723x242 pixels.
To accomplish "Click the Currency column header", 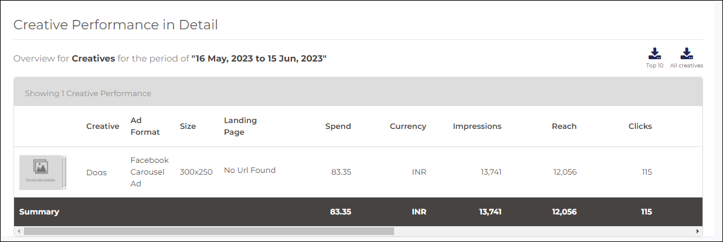I will click(x=408, y=126).
